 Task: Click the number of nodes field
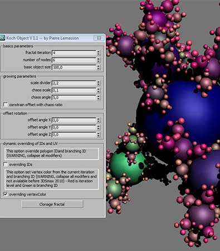[x=74, y=60]
